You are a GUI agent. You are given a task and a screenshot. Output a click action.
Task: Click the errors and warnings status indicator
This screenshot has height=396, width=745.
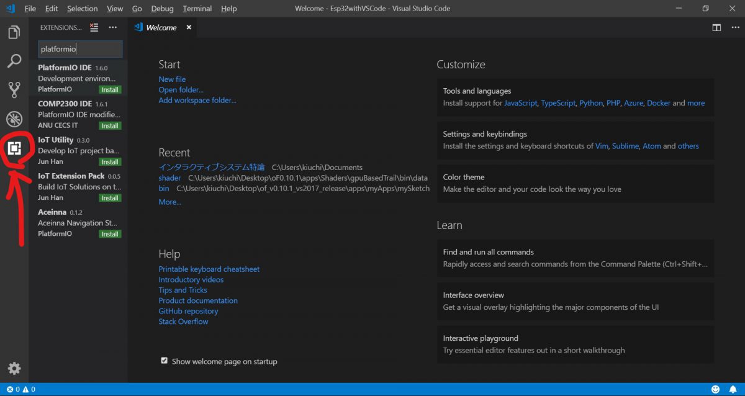tap(21, 389)
